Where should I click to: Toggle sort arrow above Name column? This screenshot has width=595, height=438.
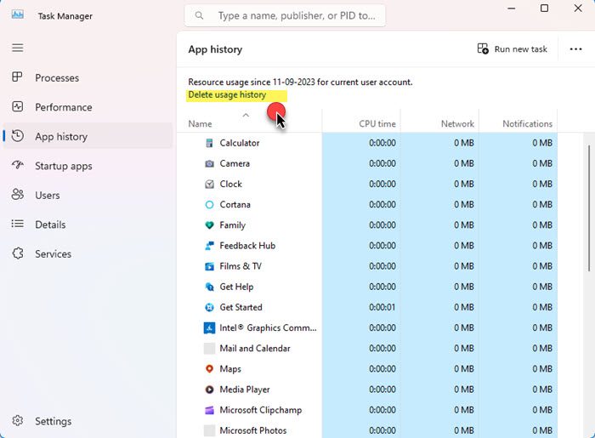[246, 115]
